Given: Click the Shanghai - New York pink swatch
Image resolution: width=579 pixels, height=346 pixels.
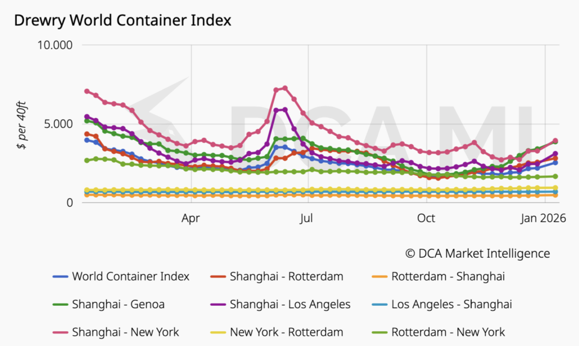Looking at the screenshot, I should click(59, 332).
